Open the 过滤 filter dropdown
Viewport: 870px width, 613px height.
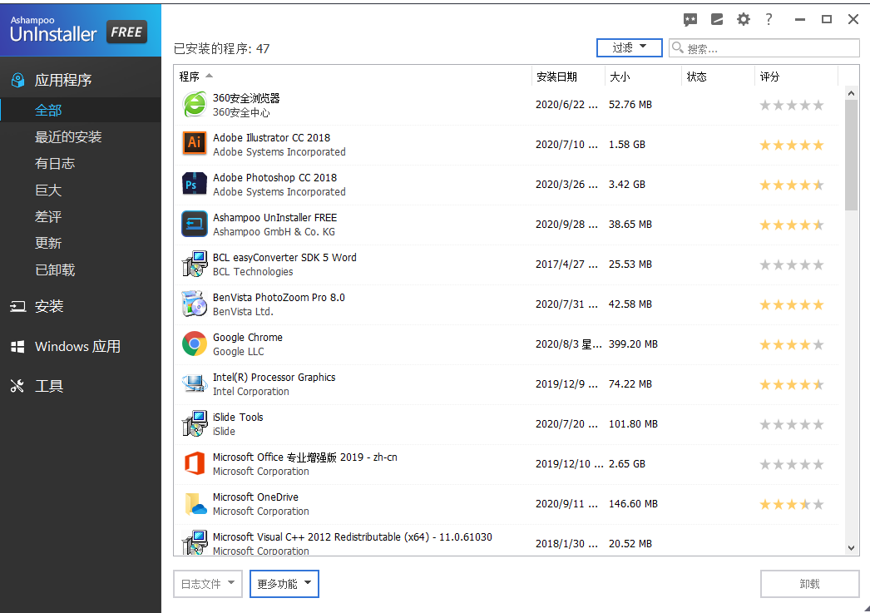629,47
